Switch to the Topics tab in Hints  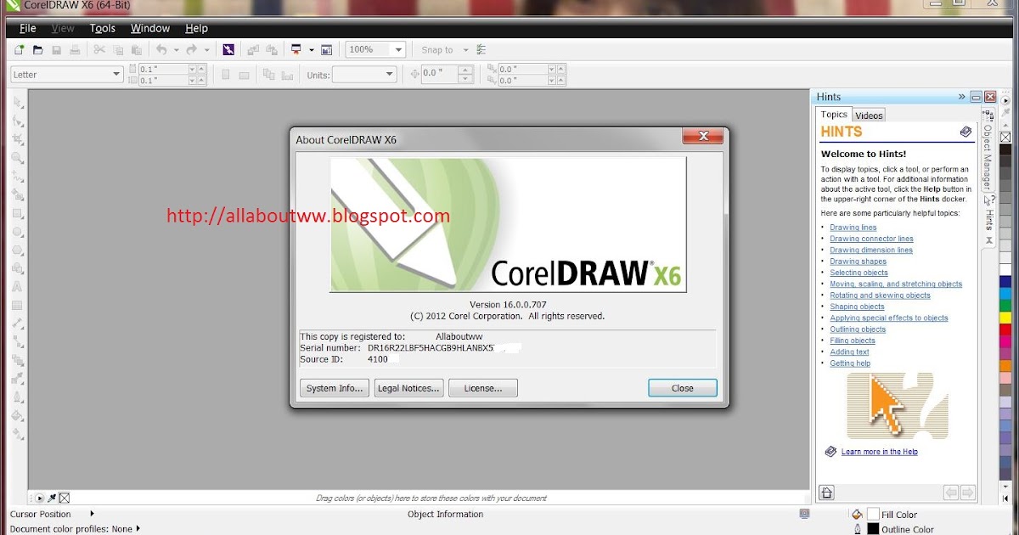coord(834,115)
